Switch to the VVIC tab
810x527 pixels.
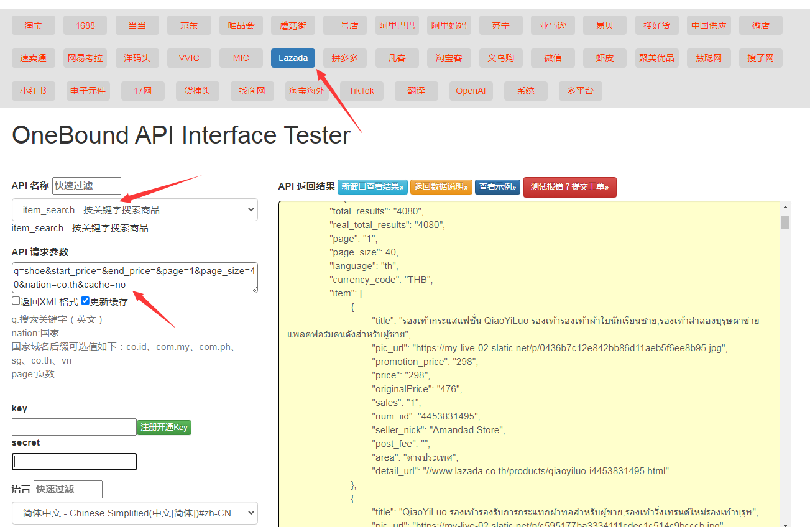pos(189,58)
